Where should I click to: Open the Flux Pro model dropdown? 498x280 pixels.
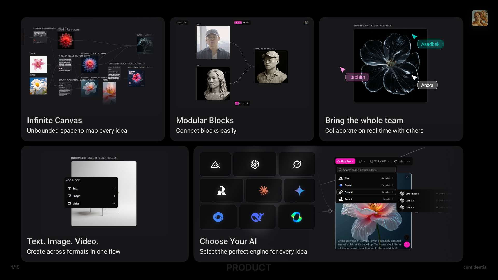tap(345, 161)
